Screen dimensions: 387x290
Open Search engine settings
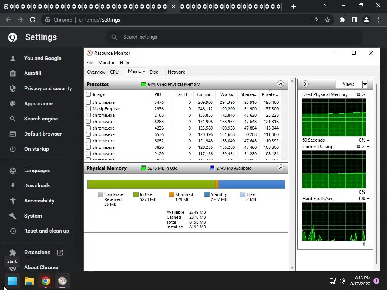click(41, 119)
